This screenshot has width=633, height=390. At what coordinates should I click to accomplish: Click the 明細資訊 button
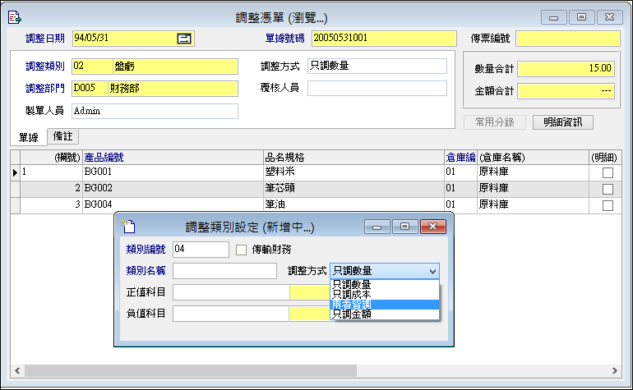point(562,122)
